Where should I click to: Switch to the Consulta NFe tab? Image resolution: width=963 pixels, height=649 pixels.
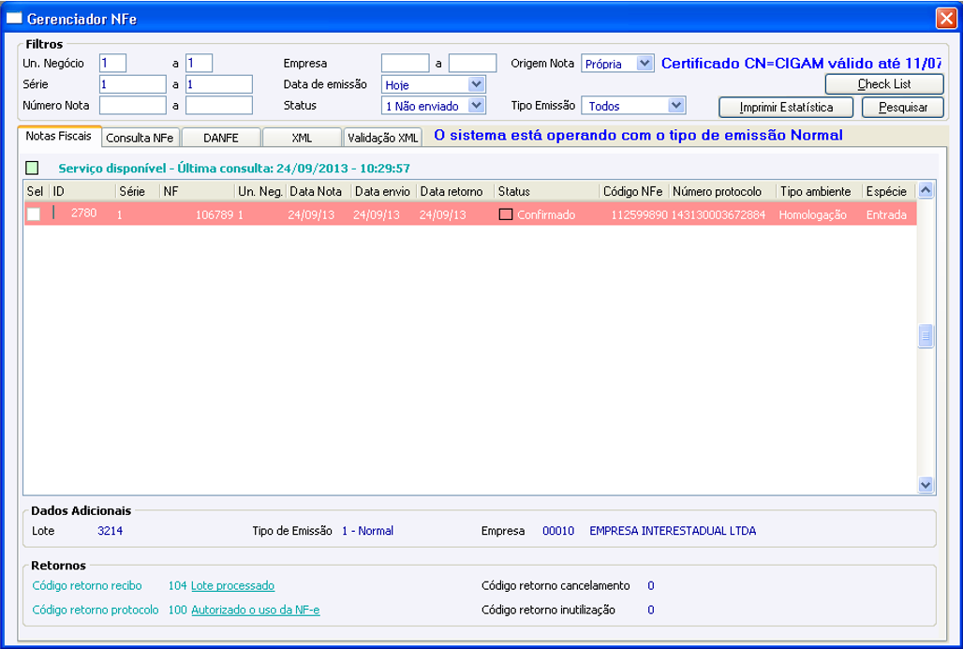pyautogui.click(x=140, y=138)
